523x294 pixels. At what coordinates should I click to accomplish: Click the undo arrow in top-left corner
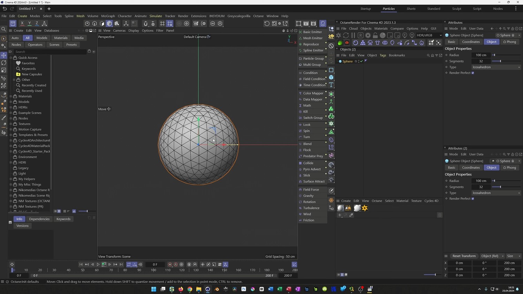(5, 9)
